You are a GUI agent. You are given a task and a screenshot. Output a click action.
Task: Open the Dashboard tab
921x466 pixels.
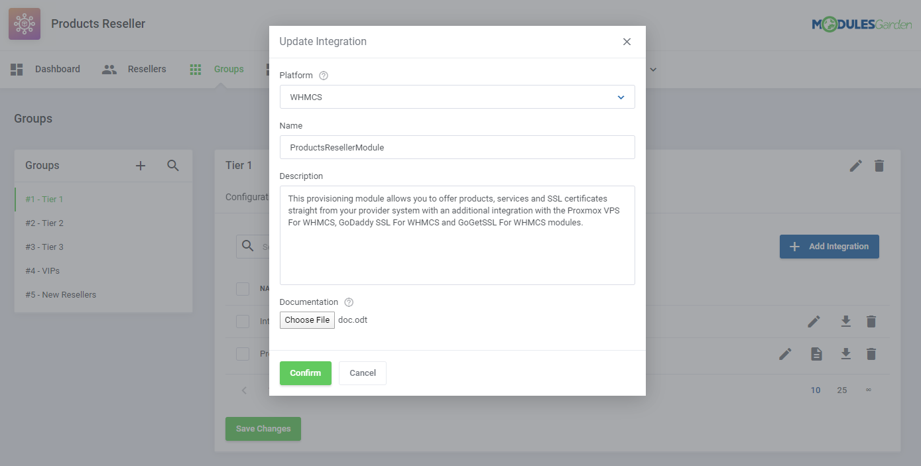click(58, 69)
